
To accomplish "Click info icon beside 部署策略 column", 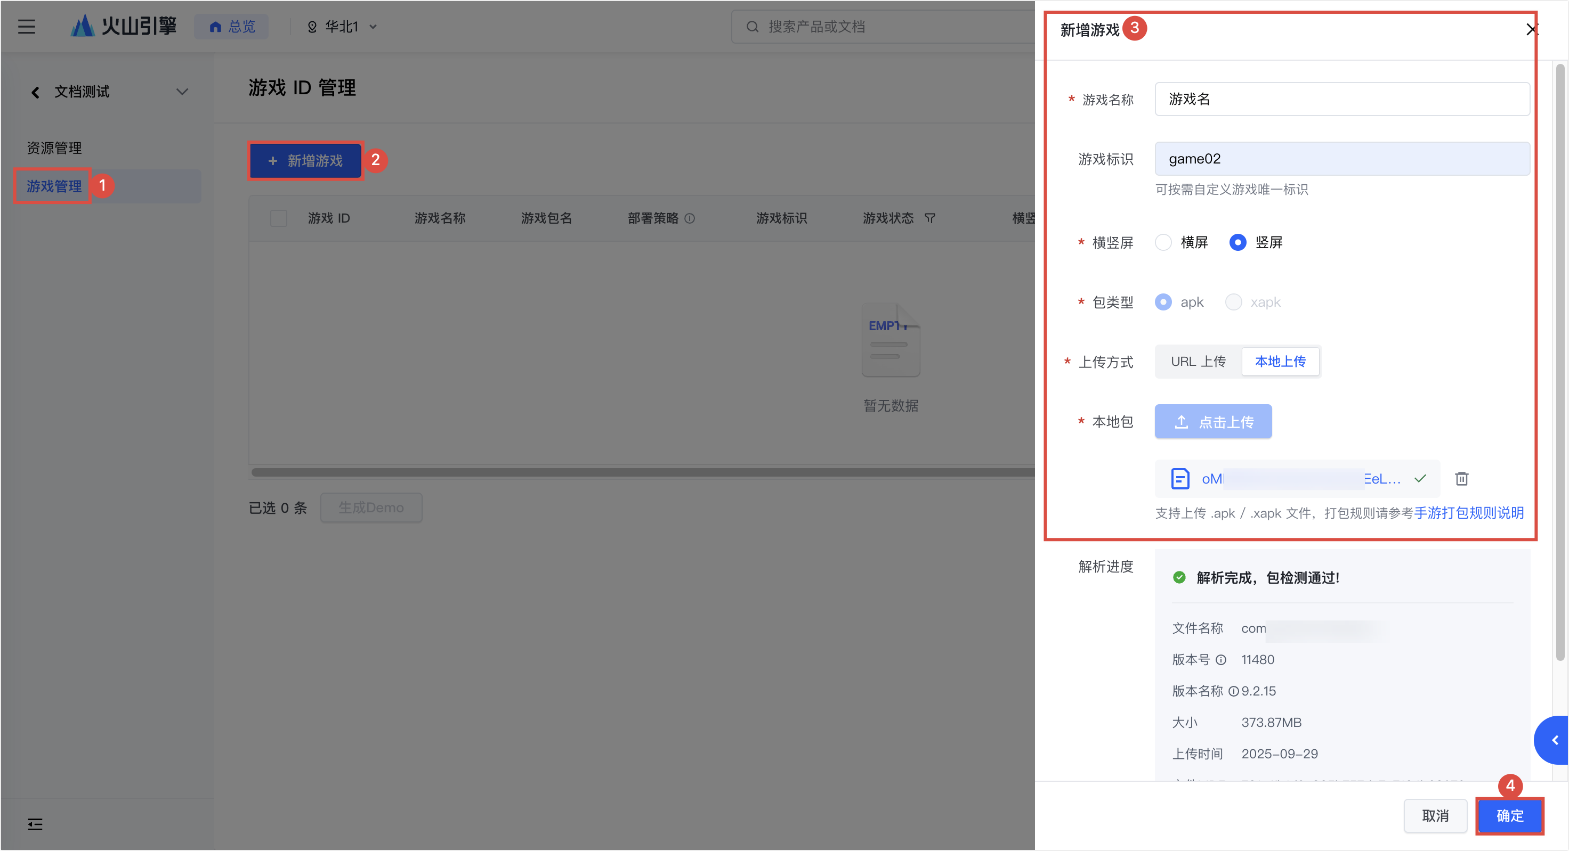I will point(690,218).
